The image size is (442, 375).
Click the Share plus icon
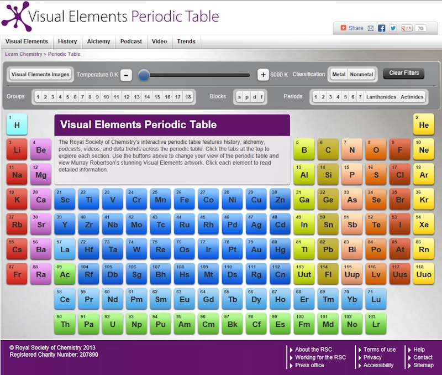click(343, 28)
